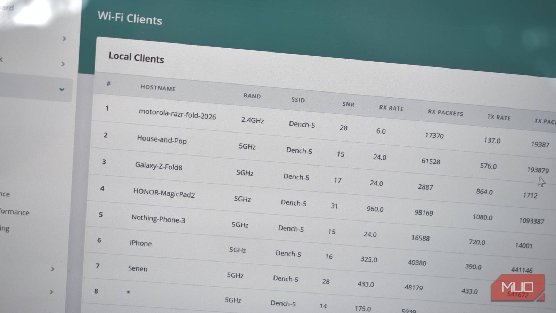Click the 5GHz band cell for House-and-Pop

(x=247, y=146)
